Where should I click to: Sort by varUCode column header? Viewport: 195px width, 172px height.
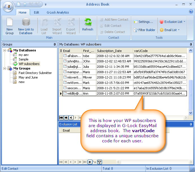point(160,51)
